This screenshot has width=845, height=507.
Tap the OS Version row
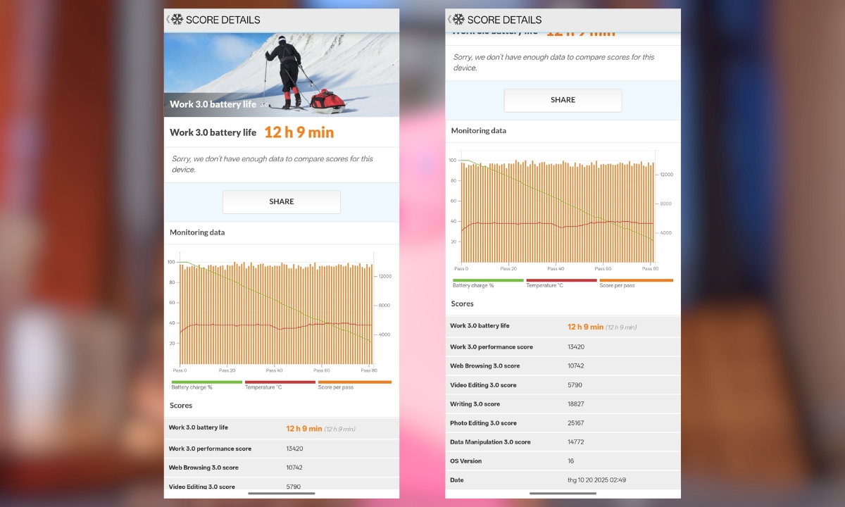563,461
